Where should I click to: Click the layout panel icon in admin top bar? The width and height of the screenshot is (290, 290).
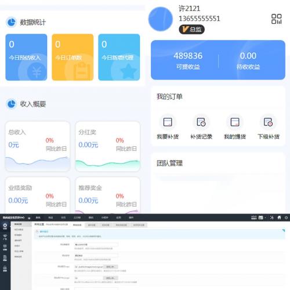260,217
